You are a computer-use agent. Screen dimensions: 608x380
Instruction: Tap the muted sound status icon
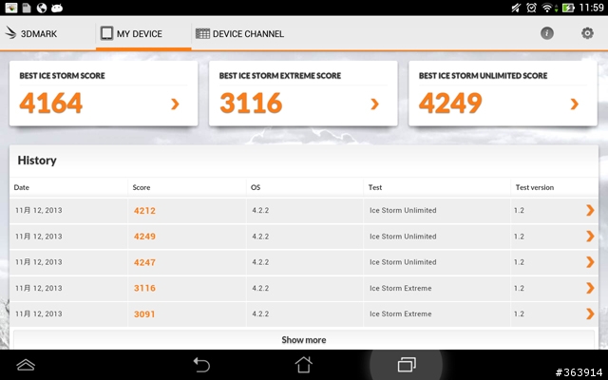coord(515,8)
